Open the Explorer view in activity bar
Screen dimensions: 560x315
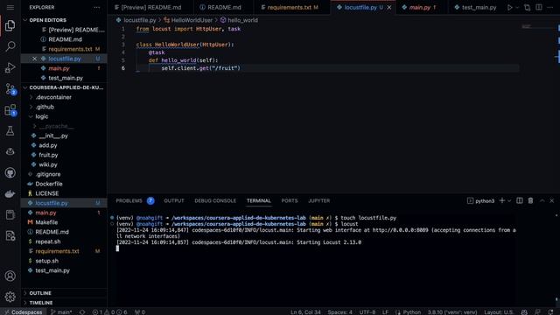(x=10, y=25)
